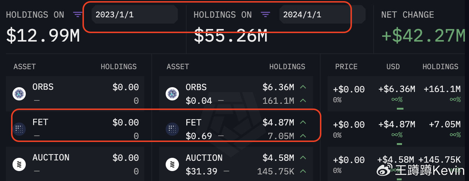
Task: Sort by the USD column header
Action: click(x=393, y=67)
